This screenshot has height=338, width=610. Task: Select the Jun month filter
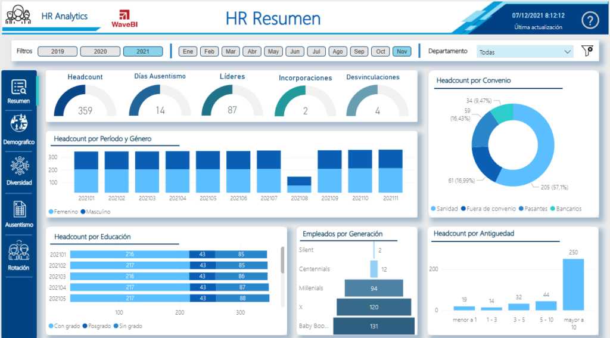(295, 51)
